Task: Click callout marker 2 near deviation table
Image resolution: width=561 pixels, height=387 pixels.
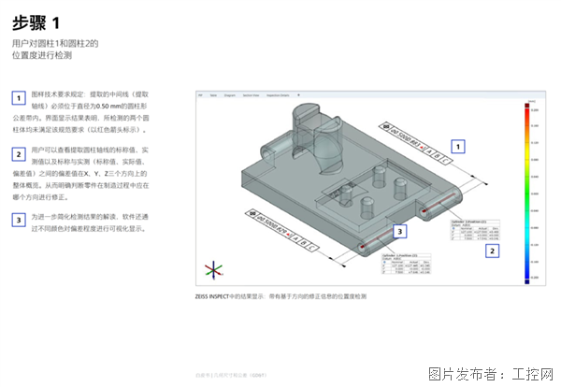Action: pyautogui.click(x=495, y=251)
